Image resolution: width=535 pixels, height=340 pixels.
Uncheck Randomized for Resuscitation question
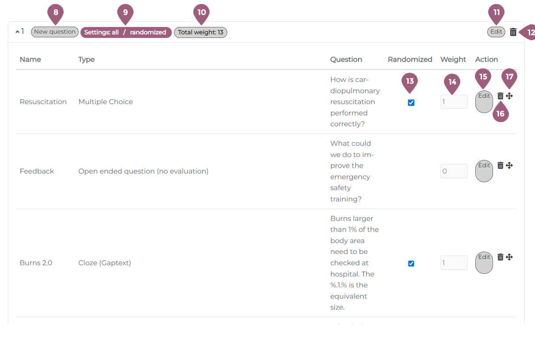[411, 103]
